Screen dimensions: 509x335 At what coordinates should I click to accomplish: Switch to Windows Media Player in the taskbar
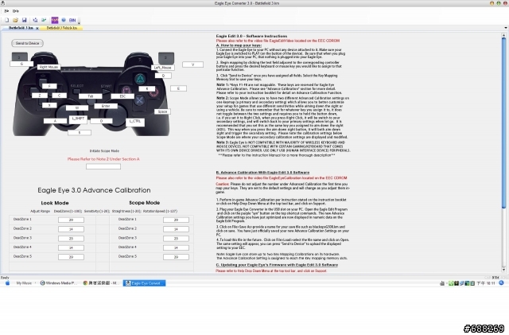coord(58,283)
